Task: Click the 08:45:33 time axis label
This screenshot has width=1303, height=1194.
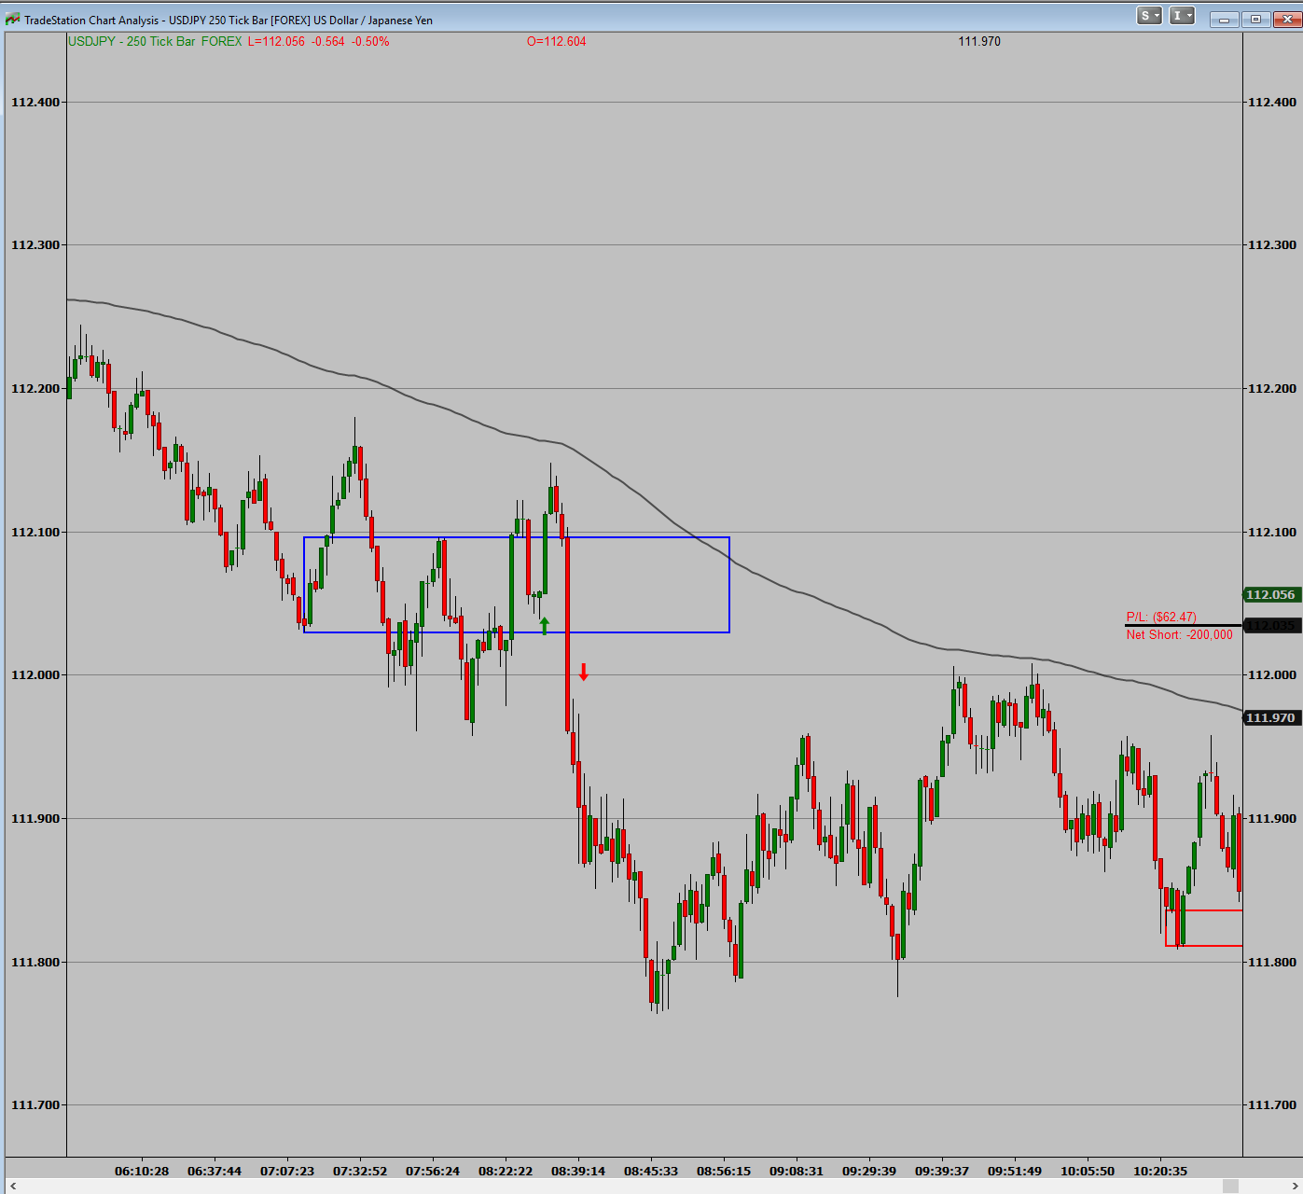Action: 651,1172
